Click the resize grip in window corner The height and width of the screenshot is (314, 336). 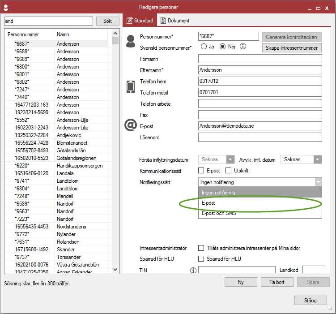(330, 309)
